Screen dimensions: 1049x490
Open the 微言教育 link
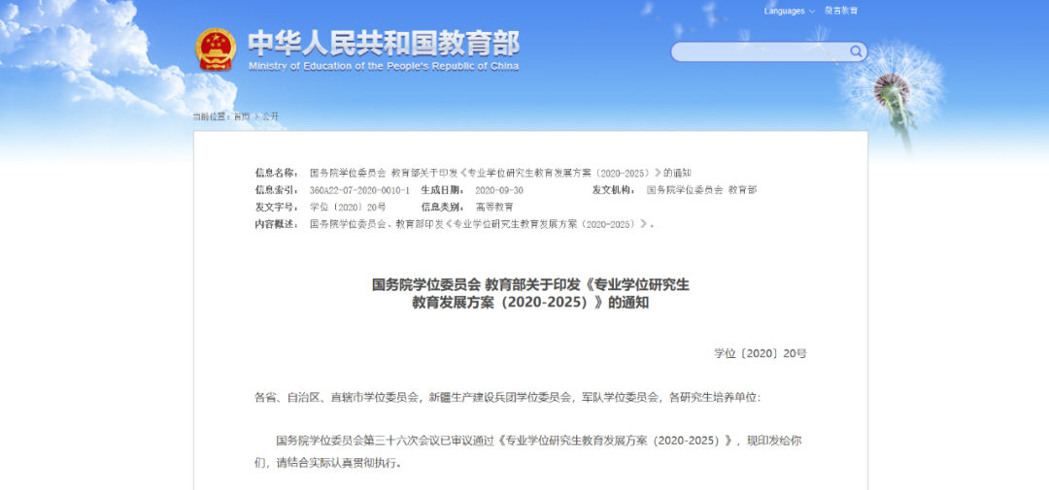(841, 11)
